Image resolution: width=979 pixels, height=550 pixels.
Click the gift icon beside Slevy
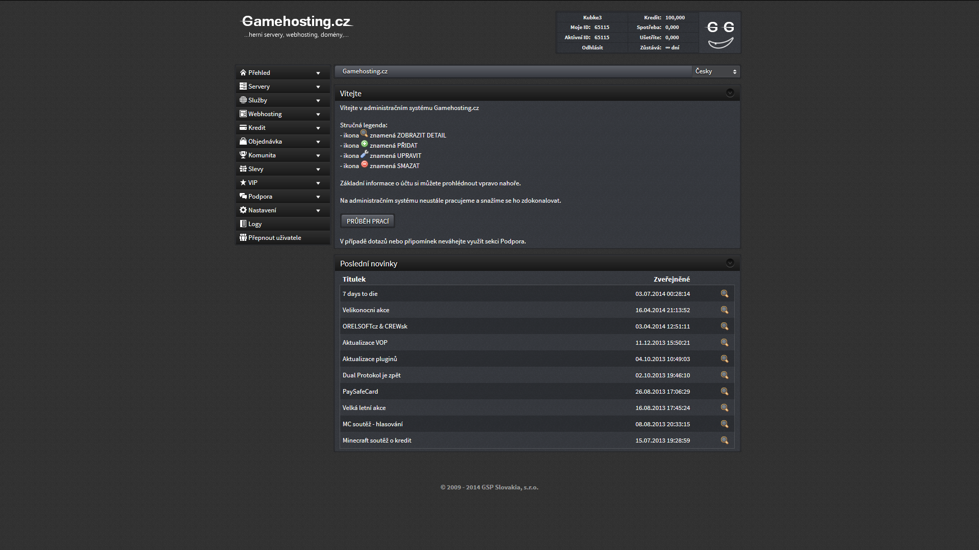(x=243, y=169)
